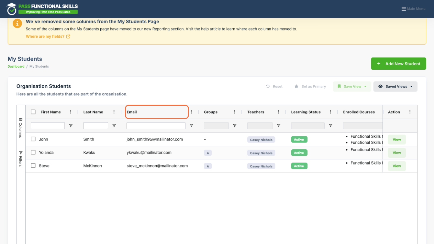Select the checkbox for Yolanda Kwaku
Screen dimensions: 434x244
pyautogui.click(x=33, y=152)
